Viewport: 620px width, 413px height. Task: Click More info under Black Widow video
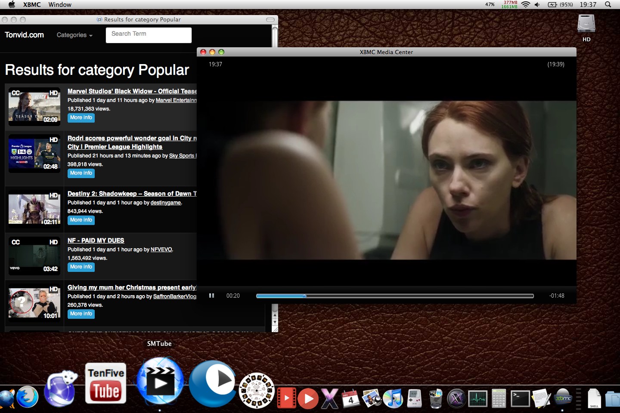coord(81,117)
